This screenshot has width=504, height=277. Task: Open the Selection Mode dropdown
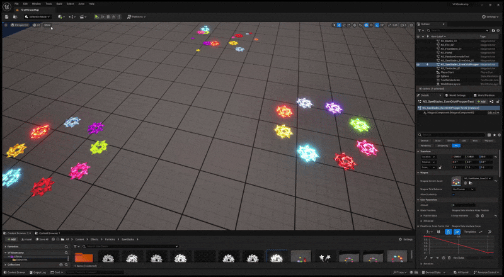(x=38, y=17)
